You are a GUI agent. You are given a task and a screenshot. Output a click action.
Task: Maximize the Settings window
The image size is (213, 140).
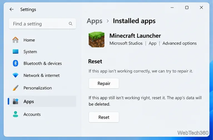tap(187, 7)
